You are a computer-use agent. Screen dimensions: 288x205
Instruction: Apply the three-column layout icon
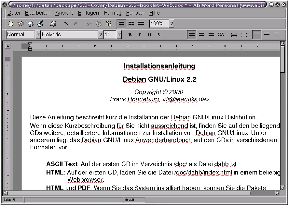(141, 24)
